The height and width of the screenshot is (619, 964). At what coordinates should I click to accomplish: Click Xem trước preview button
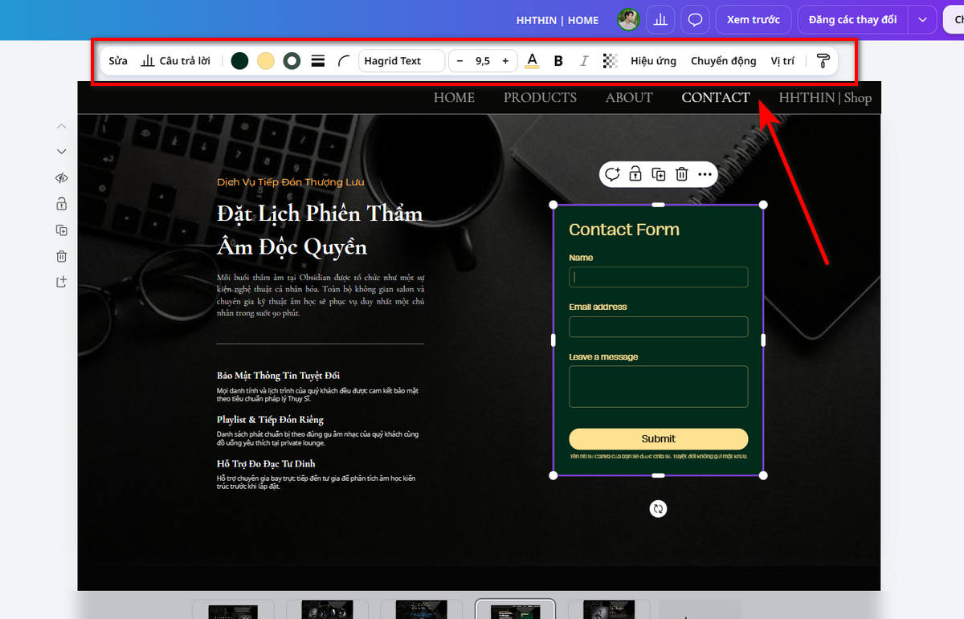(754, 20)
